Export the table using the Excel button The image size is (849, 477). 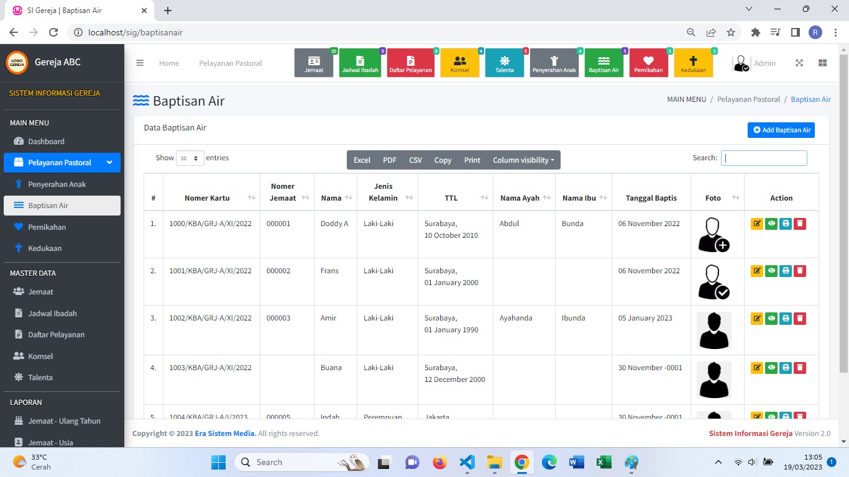(x=362, y=160)
